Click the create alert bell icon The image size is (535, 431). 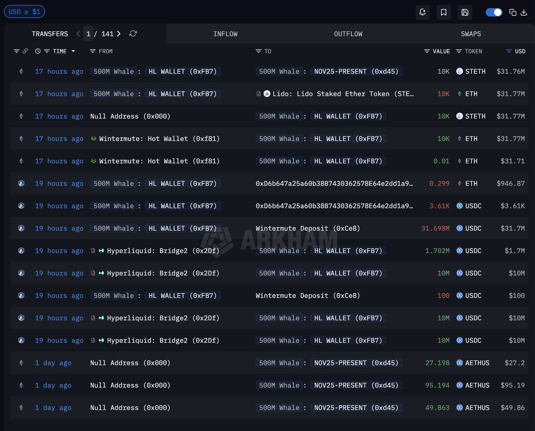[x=422, y=12]
